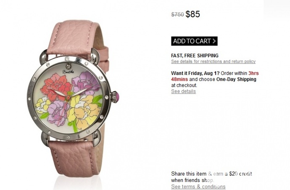Click the crystal at twelve o'clock on dial
The image size is (290, 190).
69,66
